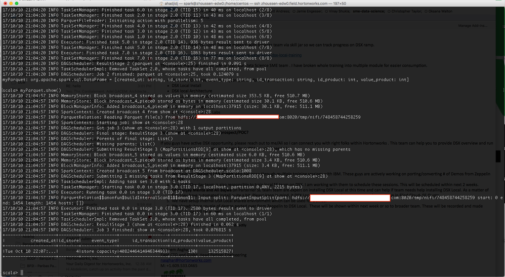Click the wrapped 'nd: 1454 length: 1454 hosts: []}' line

coord(43,203)
